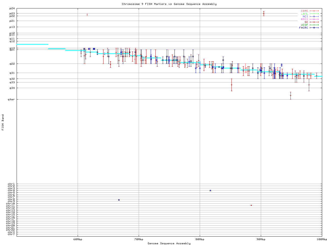The image size is (327, 245).
Task: Click the RPCI legend entry
Action: pyautogui.click(x=305, y=19)
